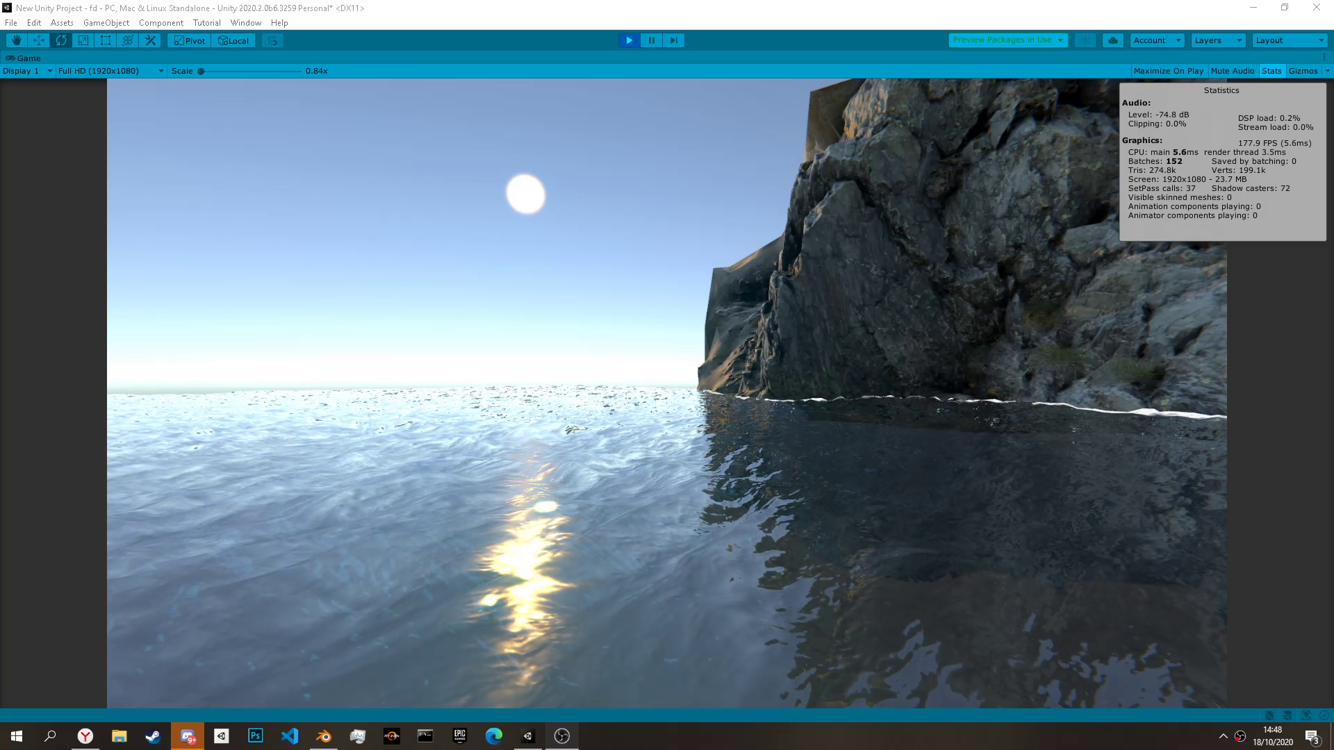Select the Game tab
Viewport: 1334px width, 750px height.
click(24, 58)
